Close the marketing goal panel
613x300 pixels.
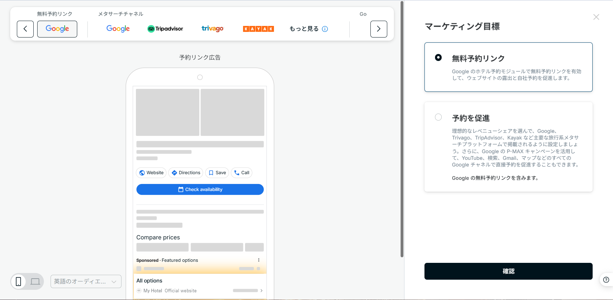coord(596,17)
